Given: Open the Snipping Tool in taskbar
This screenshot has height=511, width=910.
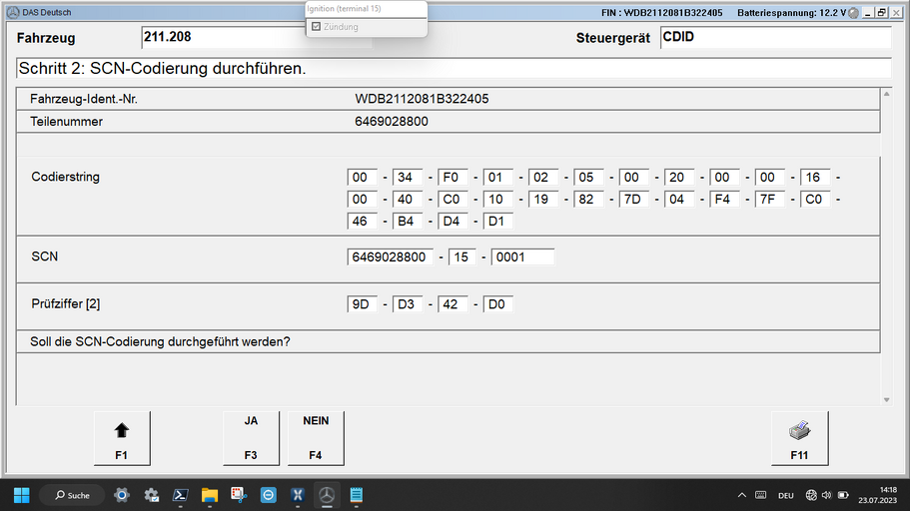Looking at the screenshot, I should [239, 495].
